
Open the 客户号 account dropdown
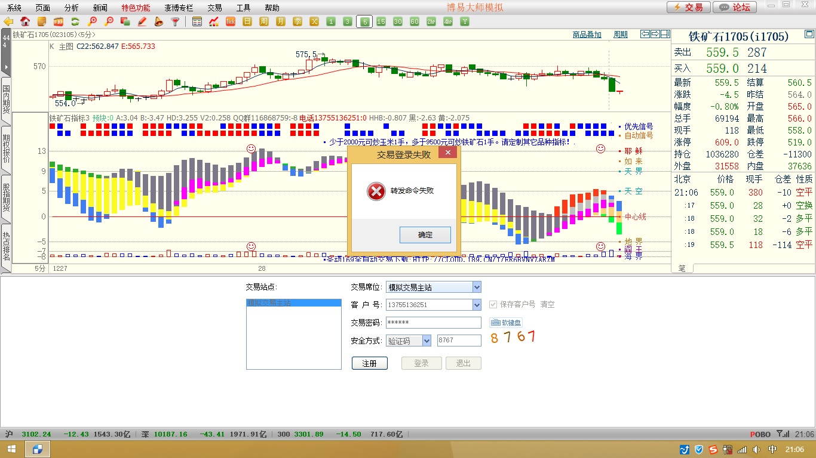[x=476, y=305]
